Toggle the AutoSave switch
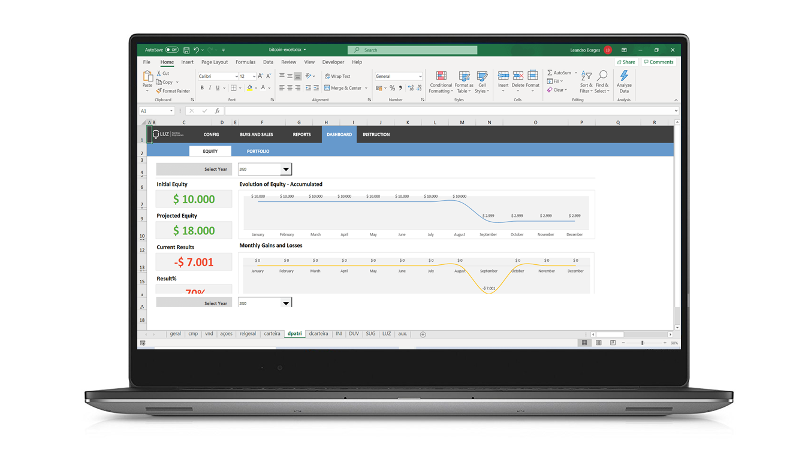Viewport: 811px width, 459px height. [172, 50]
